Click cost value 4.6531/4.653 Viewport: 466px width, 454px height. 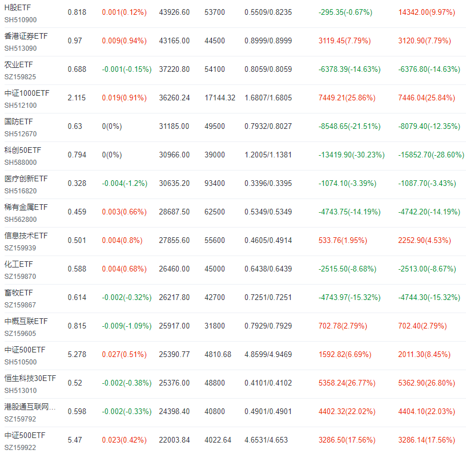click(x=266, y=440)
